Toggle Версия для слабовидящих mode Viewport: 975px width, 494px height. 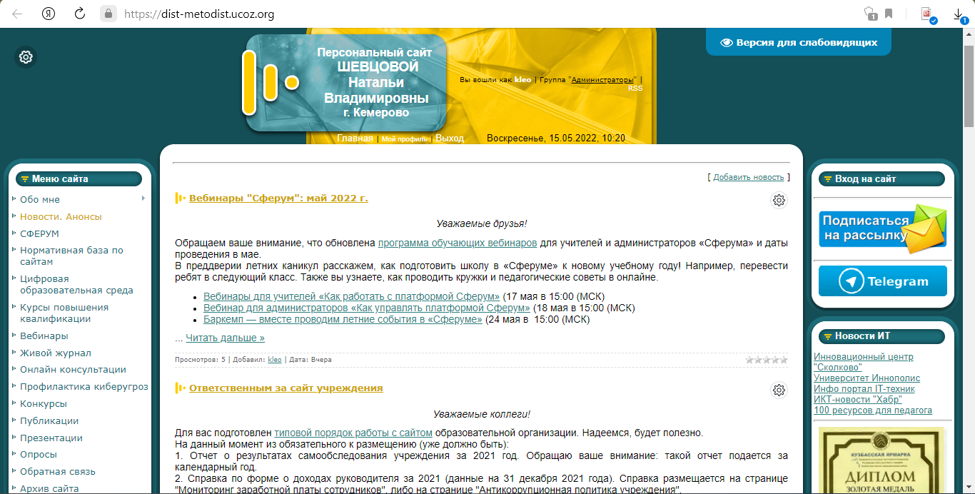click(799, 42)
